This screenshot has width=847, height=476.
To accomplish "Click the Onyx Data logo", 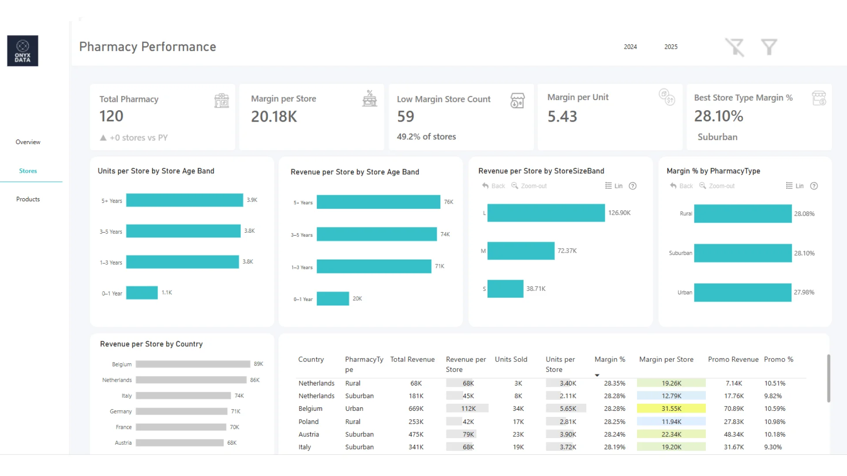I will (22, 51).
